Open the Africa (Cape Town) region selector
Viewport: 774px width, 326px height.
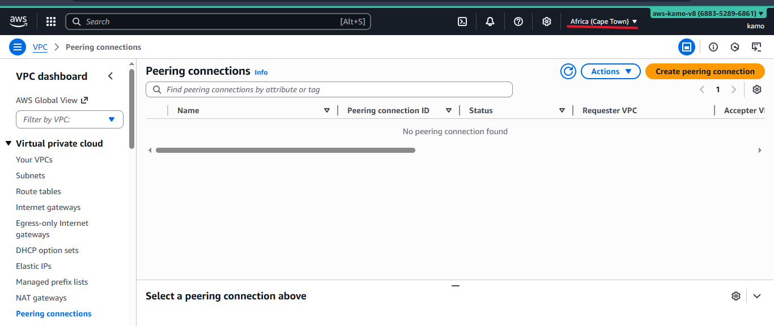(x=602, y=21)
